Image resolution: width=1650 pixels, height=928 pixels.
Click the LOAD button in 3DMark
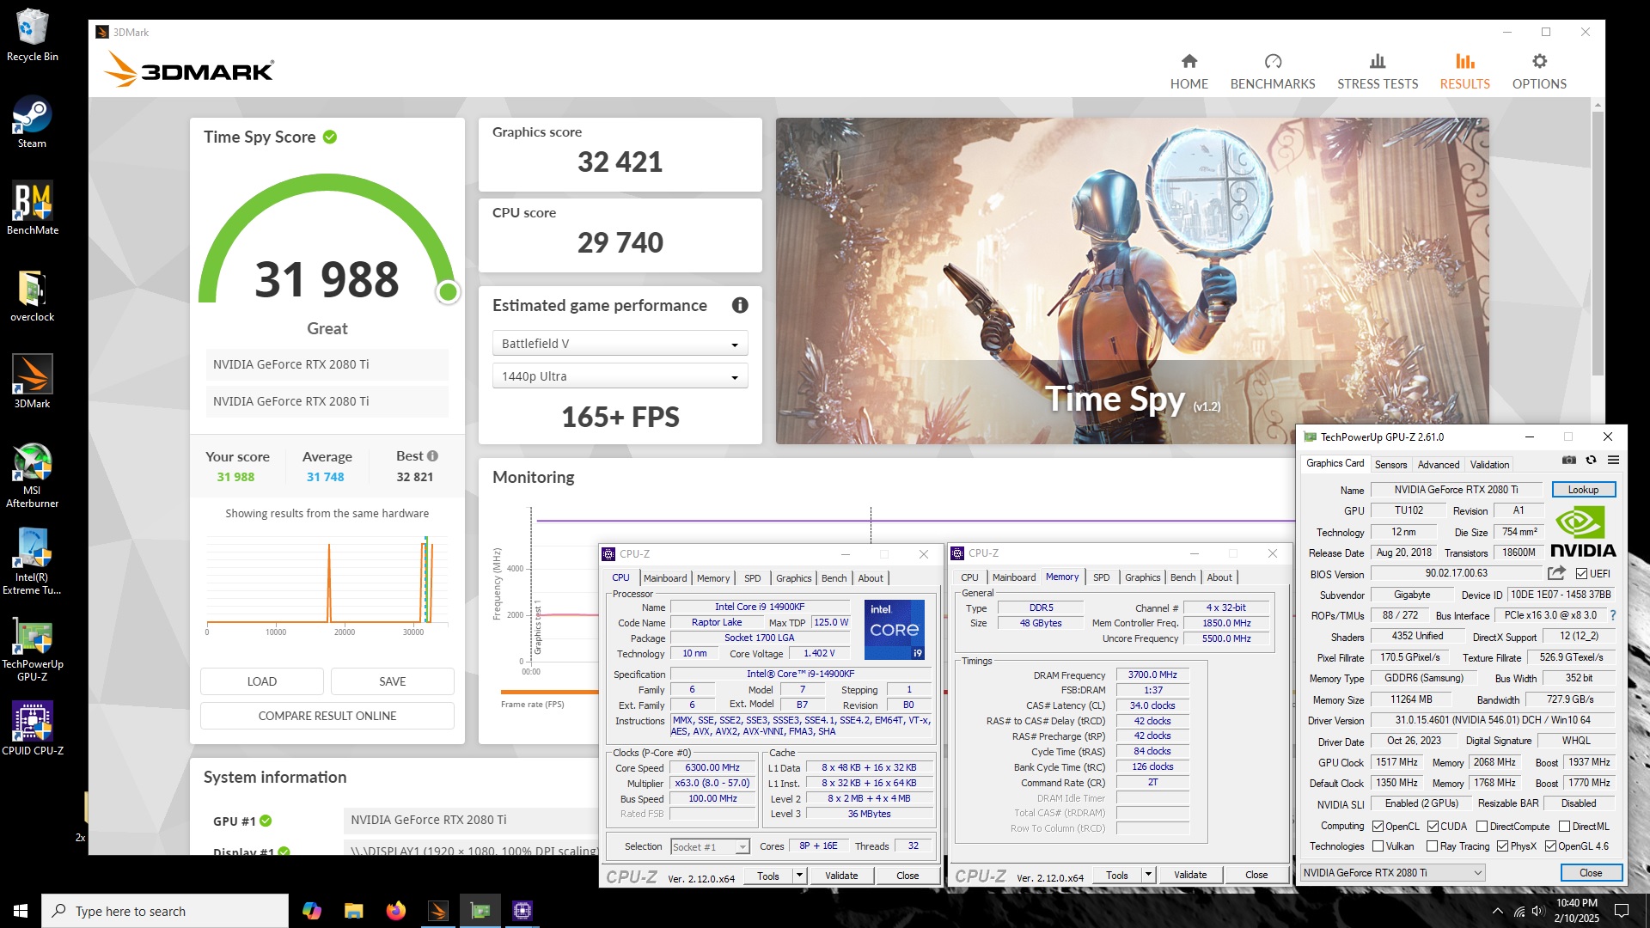pos(262,681)
